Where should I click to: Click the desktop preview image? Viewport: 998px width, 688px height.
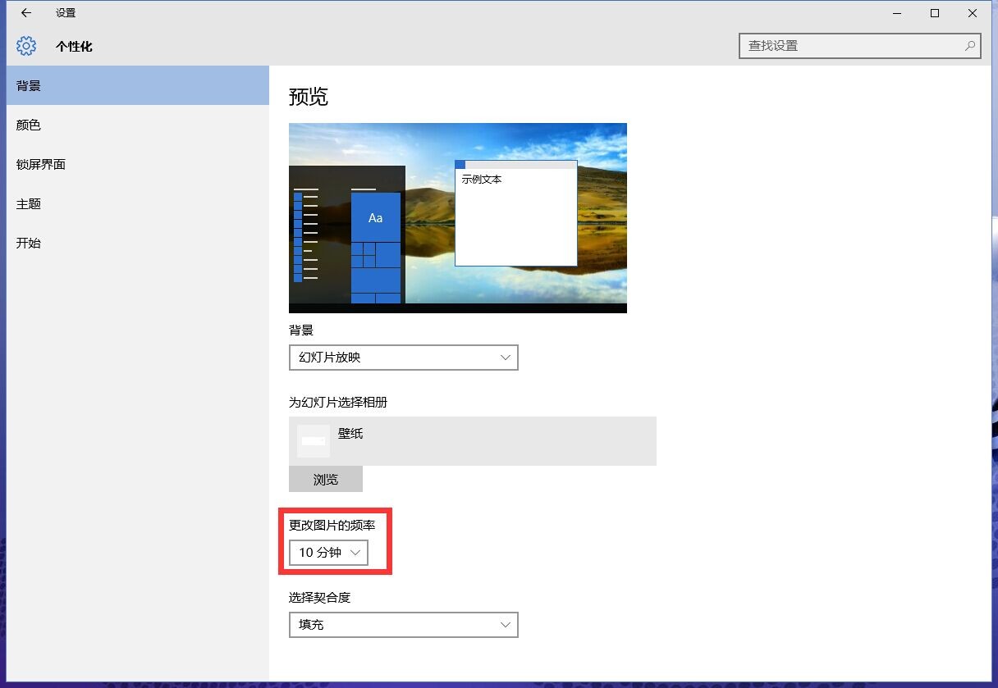point(458,218)
